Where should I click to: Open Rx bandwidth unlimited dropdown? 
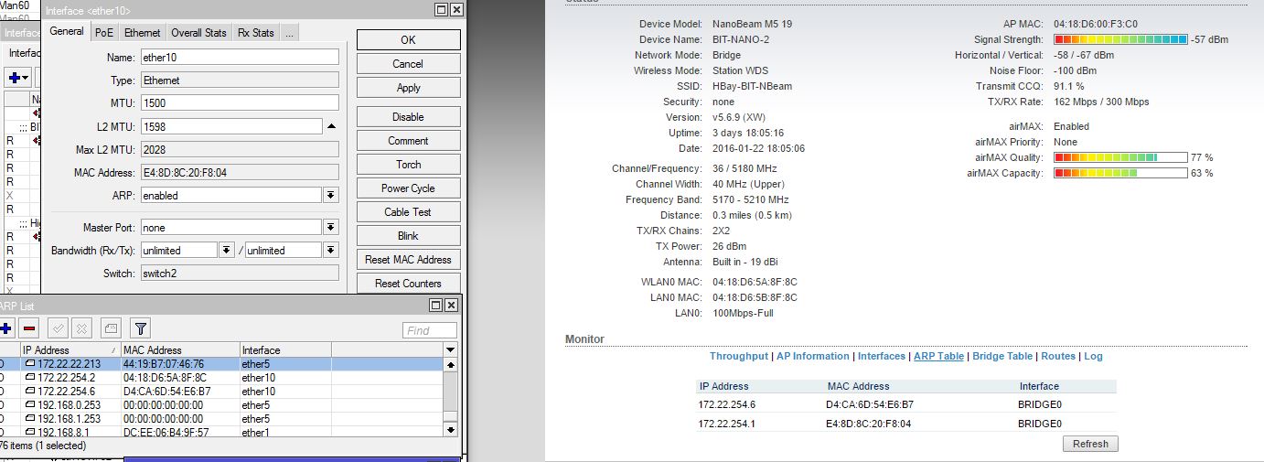227,251
